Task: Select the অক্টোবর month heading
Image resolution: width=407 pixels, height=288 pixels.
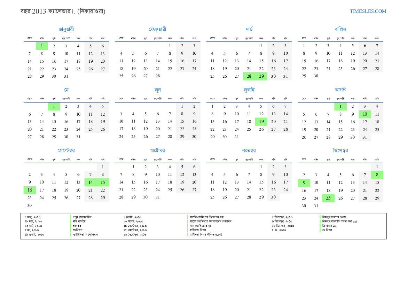Action: click(158, 150)
